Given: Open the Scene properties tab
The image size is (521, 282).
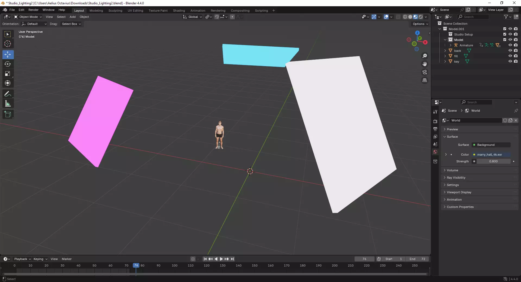Looking at the screenshot, I should click(435, 144).
